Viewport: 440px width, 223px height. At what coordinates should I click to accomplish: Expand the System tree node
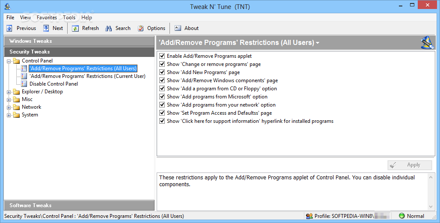(x=9, y=115)
